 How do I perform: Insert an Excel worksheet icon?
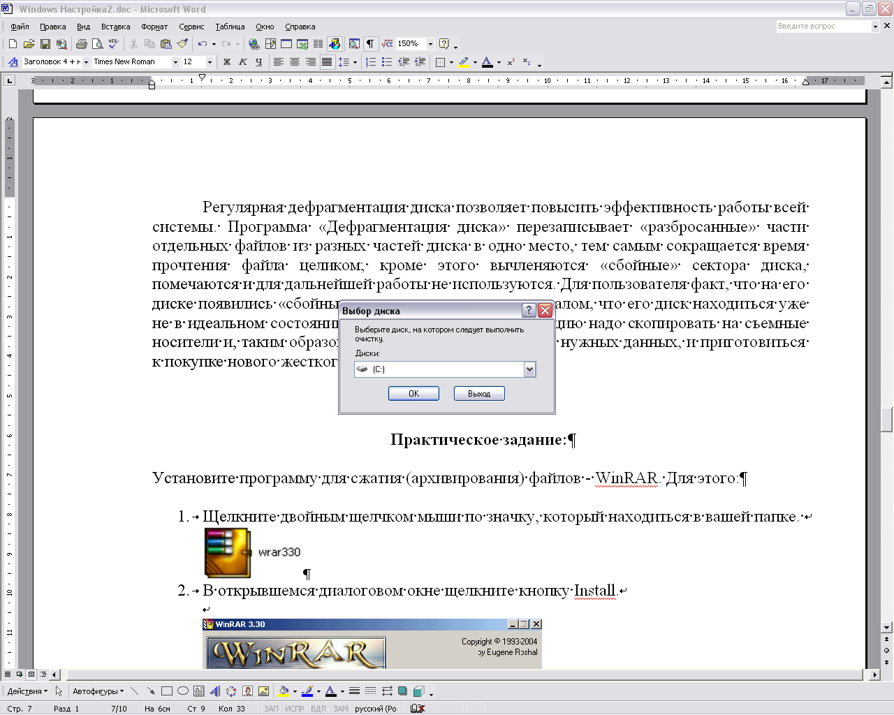[302, 44]
